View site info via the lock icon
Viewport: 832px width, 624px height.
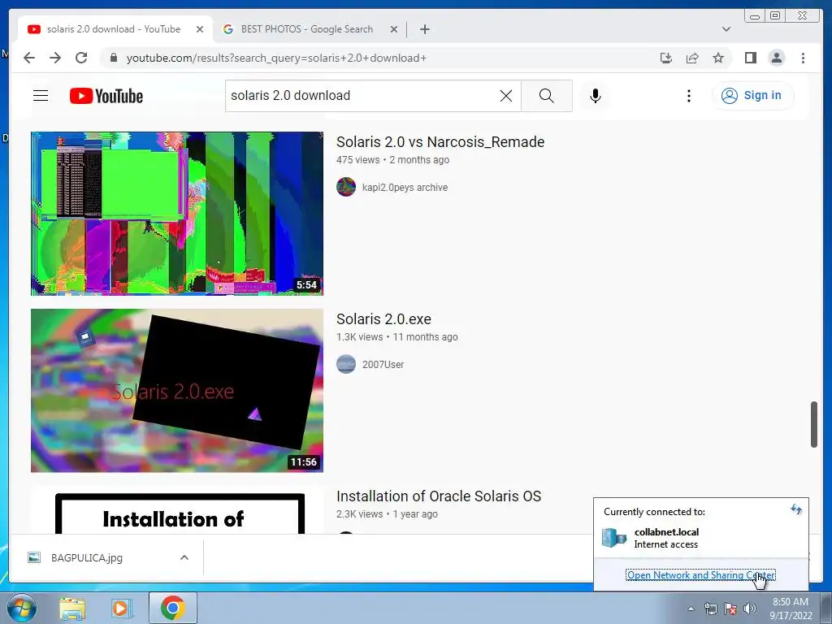pos(113,58)
